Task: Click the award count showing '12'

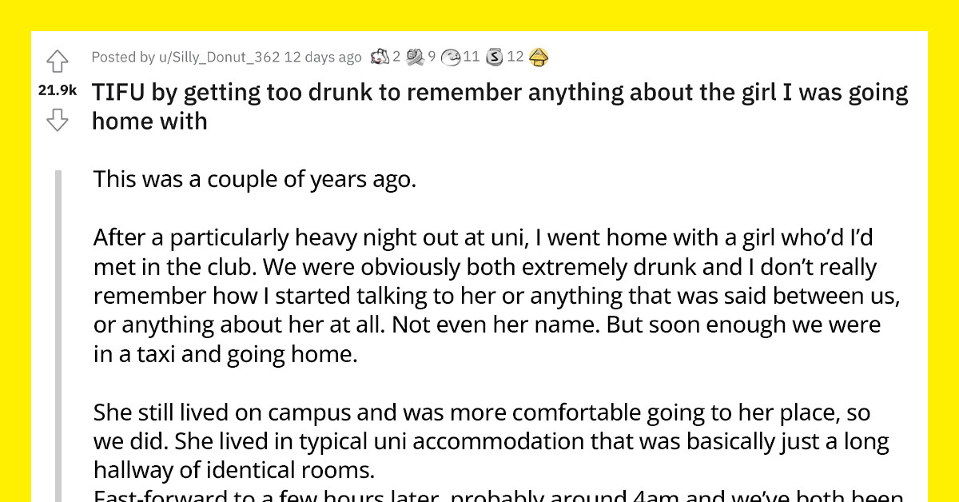Action: tap(516, 57)
